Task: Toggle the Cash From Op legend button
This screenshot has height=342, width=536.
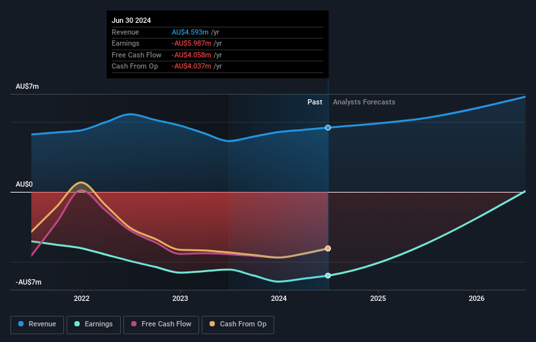Action: coord(238,324)
